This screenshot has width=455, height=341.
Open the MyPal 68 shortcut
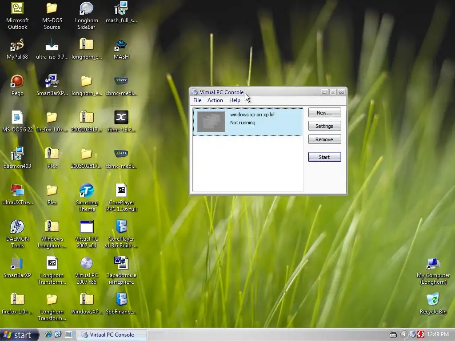(x=17, y=49)
